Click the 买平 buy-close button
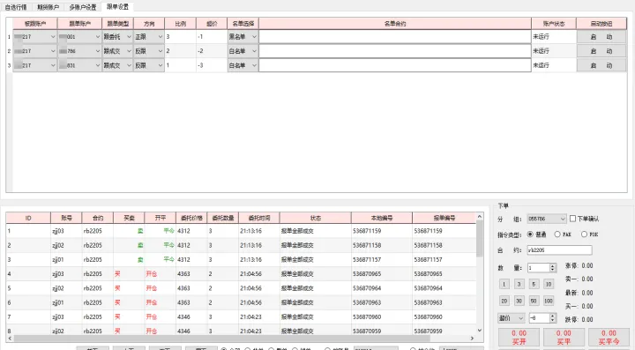The width and height of the screenshot is (635, 350). pyautogui.click(x=564, y=337)
